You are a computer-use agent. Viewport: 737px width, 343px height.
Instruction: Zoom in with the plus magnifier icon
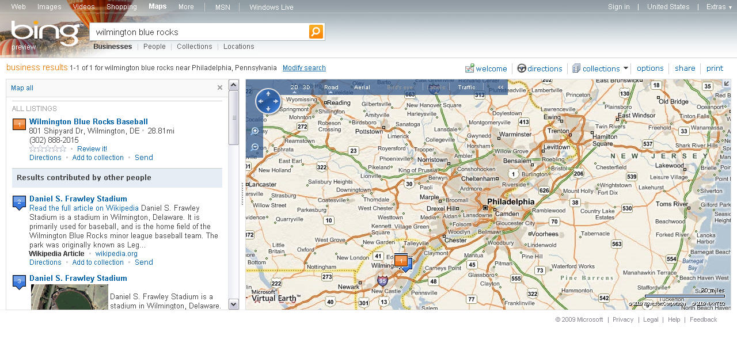tap(255, 131)
